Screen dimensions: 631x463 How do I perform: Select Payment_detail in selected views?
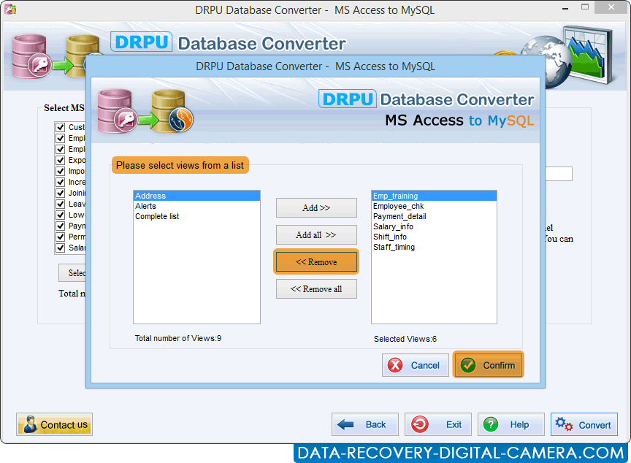click(435, 216)
